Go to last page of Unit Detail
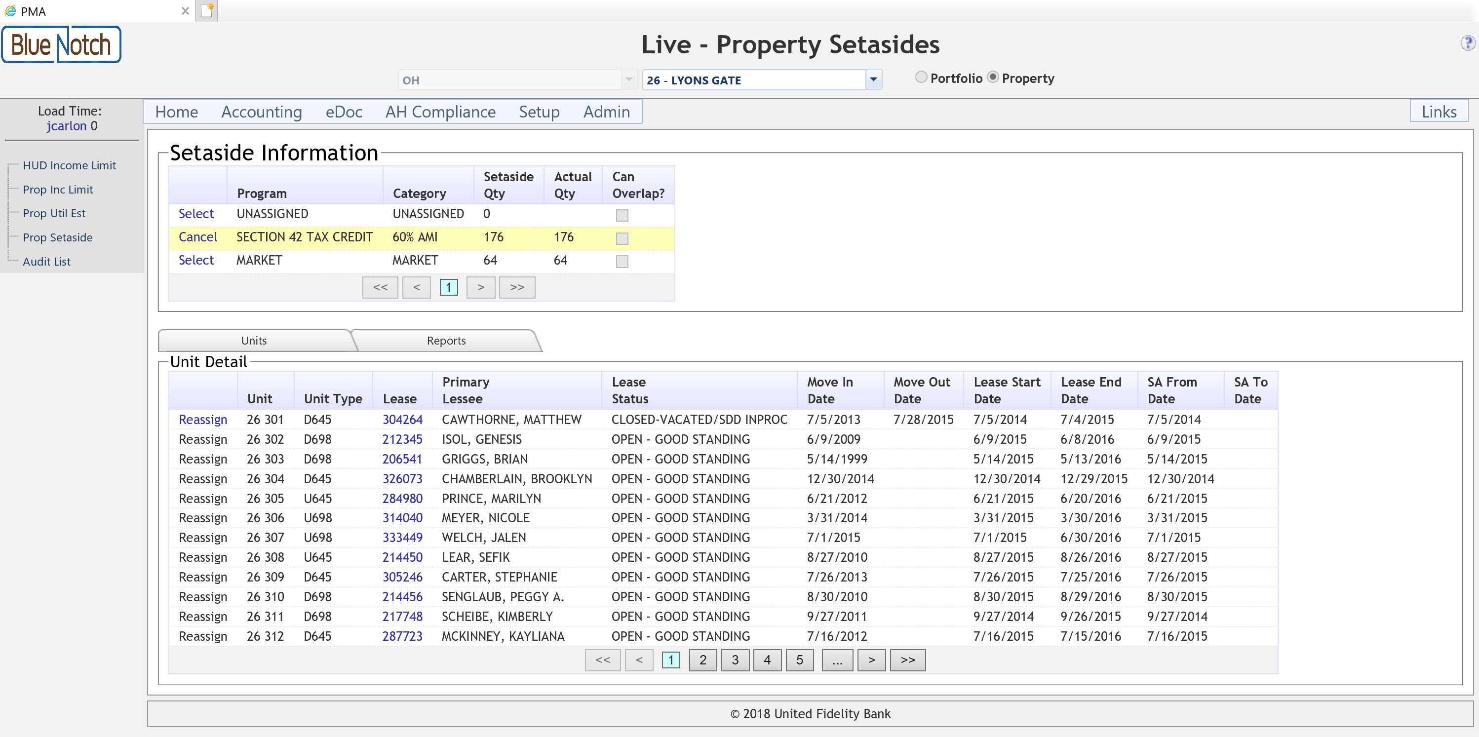This screenshot has width=1479, height=737. [x=907, y=660]
